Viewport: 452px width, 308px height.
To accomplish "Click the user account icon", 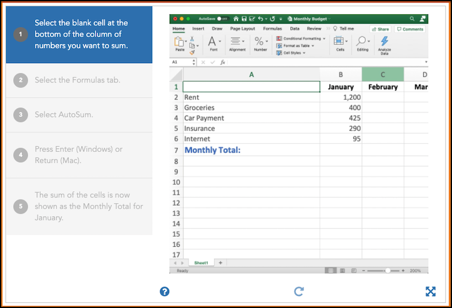I will (x=423, y=19).
